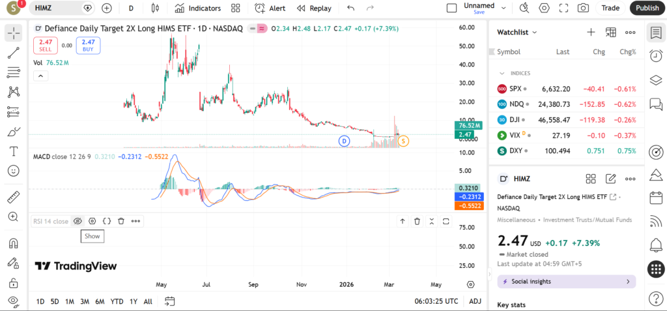Viewport: 667px width, 311px height.
Task: Open the Alert creation dialog
Action: tap(270, 8)
